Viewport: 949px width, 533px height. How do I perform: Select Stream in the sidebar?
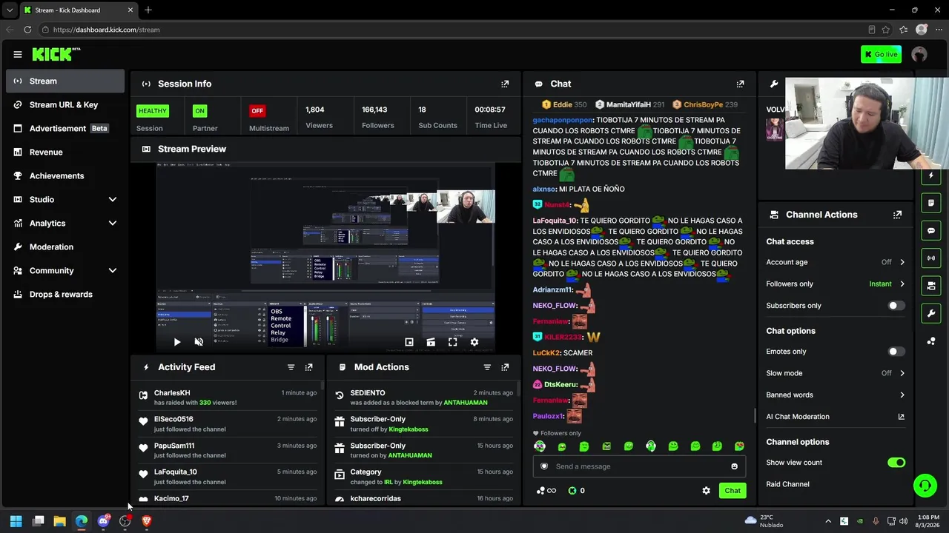(65, 81)
